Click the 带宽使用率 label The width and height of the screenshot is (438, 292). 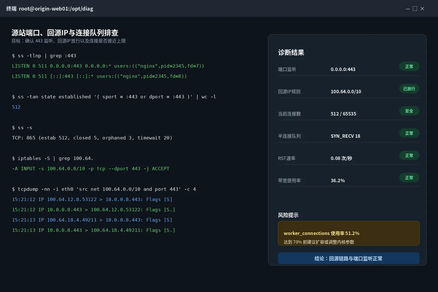[x=289, y=180]
